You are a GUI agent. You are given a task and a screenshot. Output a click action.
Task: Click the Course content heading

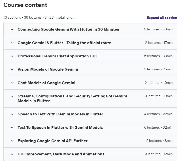pyautogui.click(x=25, y=5)
